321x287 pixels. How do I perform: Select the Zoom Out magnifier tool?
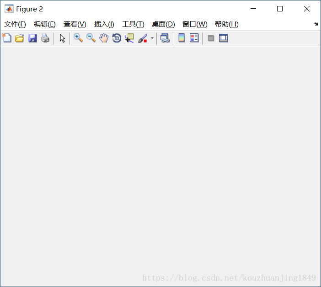[91, 38]
